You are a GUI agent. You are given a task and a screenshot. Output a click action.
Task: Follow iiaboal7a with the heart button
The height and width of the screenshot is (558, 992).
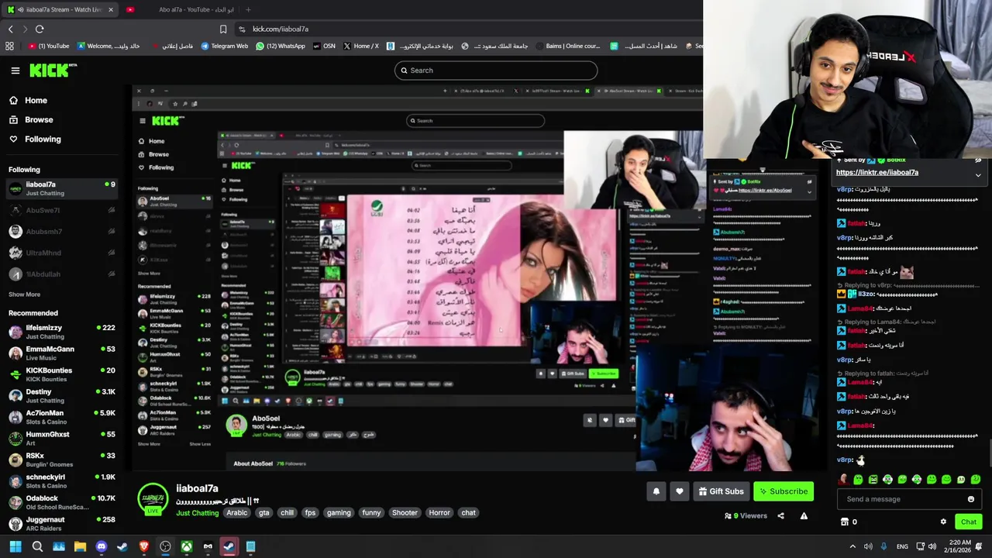pos(680,491)
